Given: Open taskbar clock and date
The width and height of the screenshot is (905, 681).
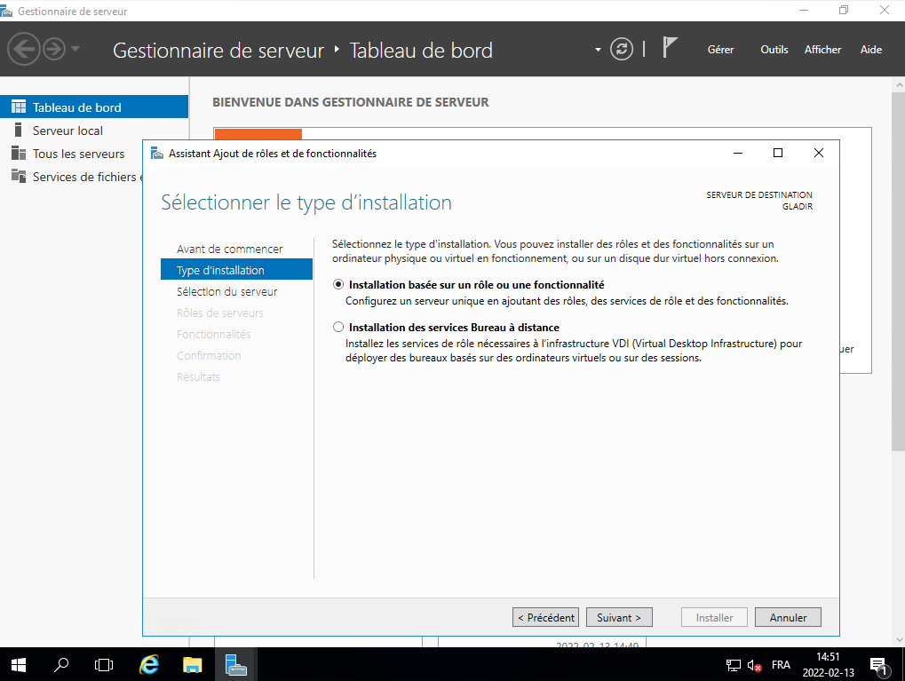Looking at the screenshot, I should click(829, 665).
